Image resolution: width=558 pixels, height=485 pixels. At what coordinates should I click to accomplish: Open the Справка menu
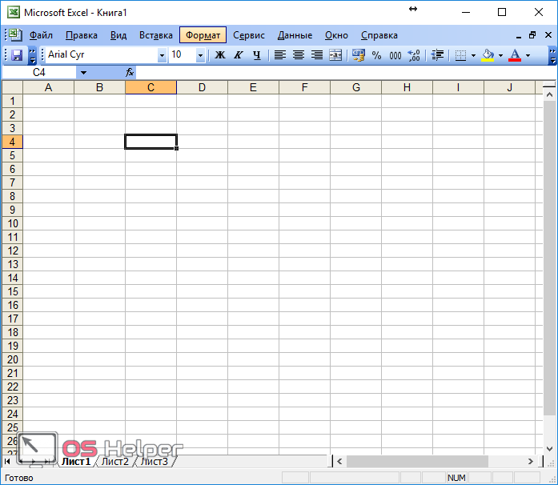[x=379, y=35]
